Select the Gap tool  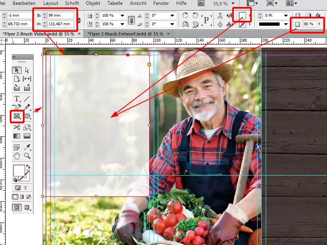pos(27,79)
